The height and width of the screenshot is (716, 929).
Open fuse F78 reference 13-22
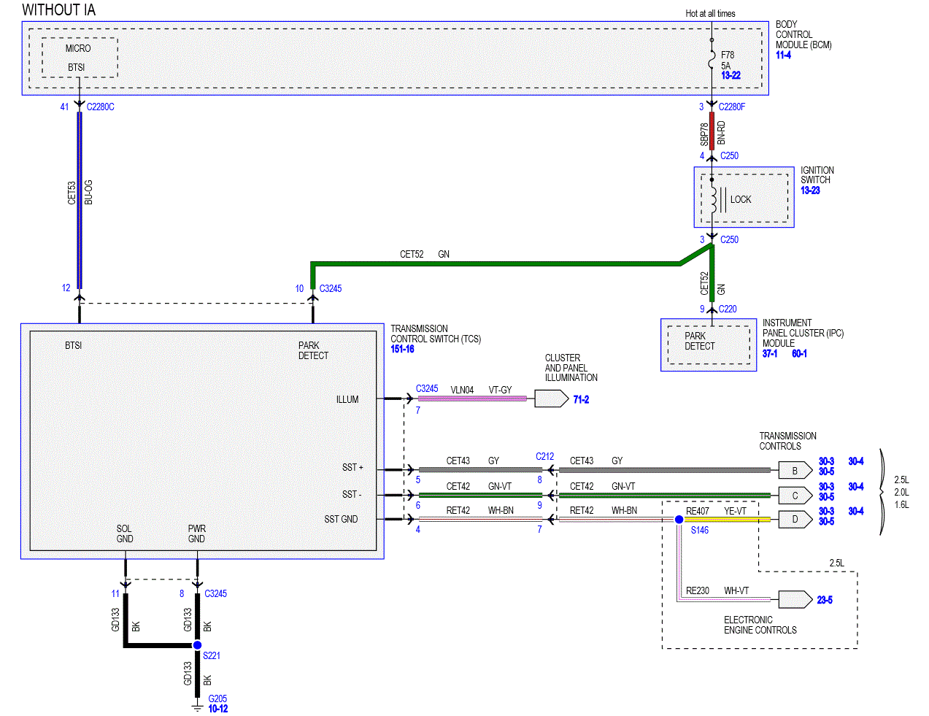pyautogui.click(x=731, y=75)
